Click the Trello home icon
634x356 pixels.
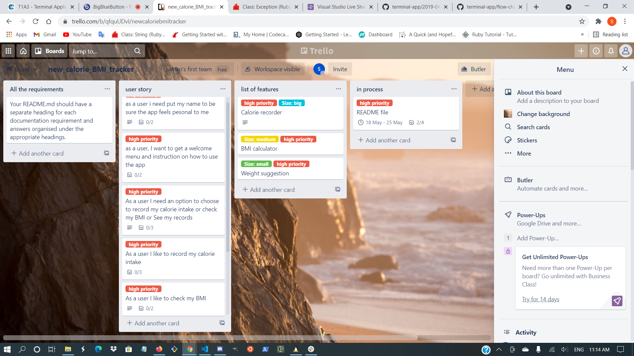point(23,51)
